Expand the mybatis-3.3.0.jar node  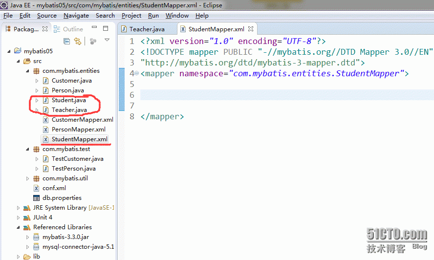point(27,238)
